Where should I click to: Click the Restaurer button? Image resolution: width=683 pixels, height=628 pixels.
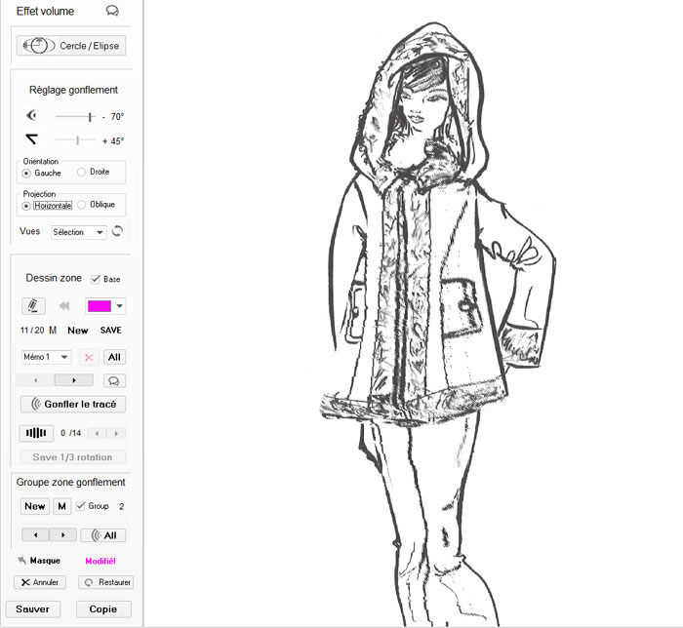105,582
